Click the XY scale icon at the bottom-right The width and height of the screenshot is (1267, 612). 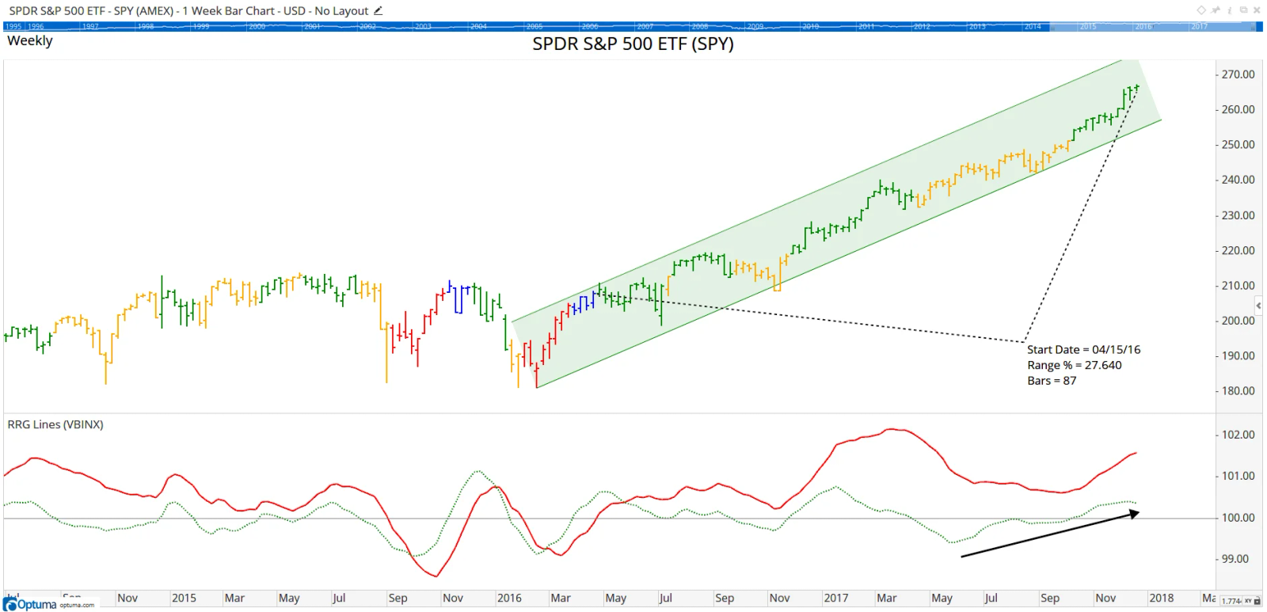pos(1248,601)
